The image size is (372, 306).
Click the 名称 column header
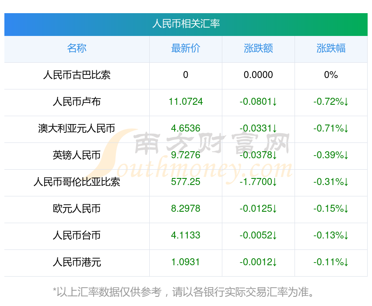click(77, 48)
